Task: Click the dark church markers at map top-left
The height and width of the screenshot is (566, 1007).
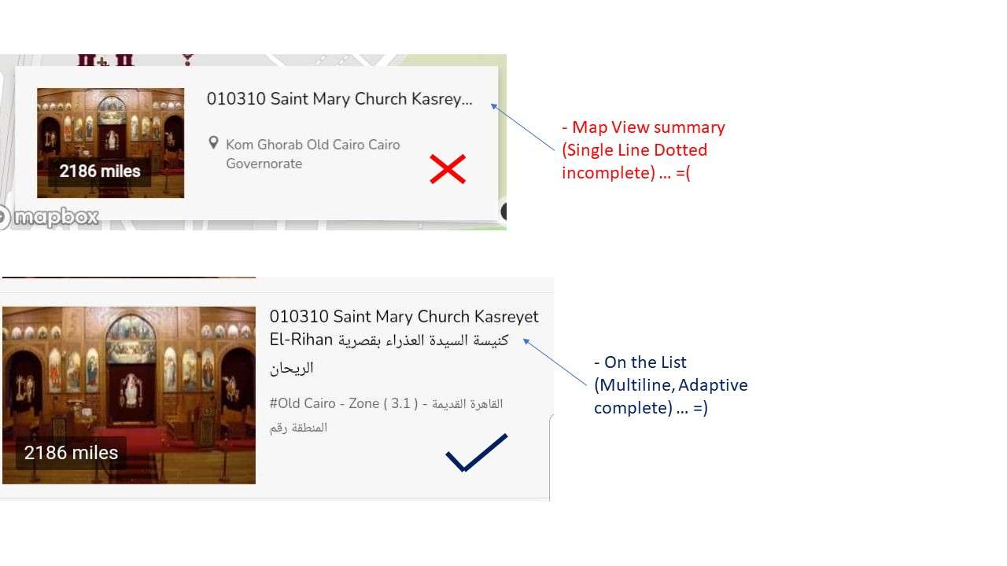Action: [105, 60]
